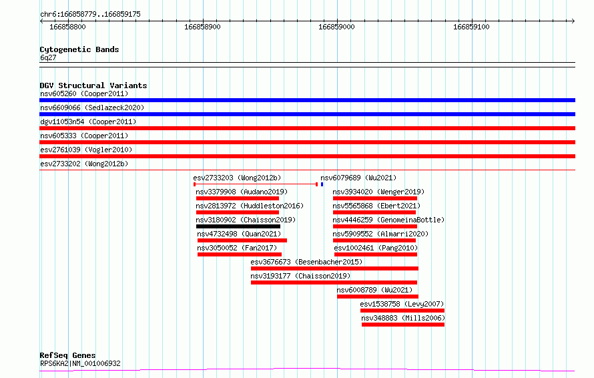Select the red bar under nsv348883 (Mills2006)
The width and height of the screenshot is (594, 378).
click(x=403, y=325)
